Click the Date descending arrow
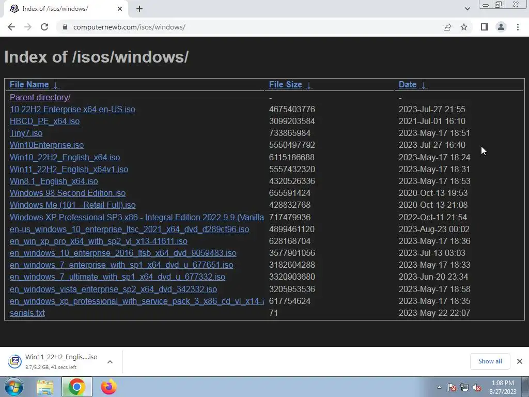 point(423,85)
